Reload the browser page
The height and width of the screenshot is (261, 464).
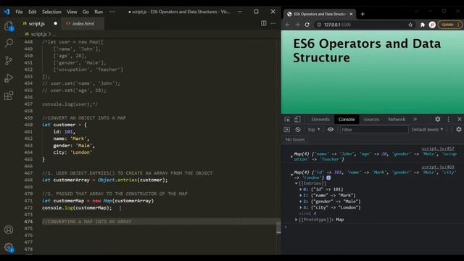pyautogui.click(x=307, y=25)
